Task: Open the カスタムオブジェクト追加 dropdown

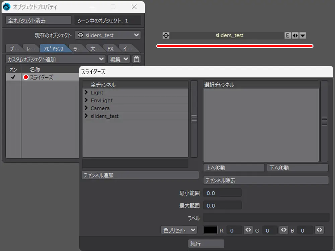Action: (56, 59)
